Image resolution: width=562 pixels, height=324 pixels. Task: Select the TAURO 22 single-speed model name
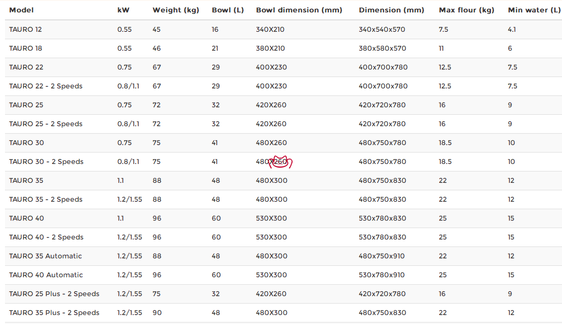(x=26, y=68)
